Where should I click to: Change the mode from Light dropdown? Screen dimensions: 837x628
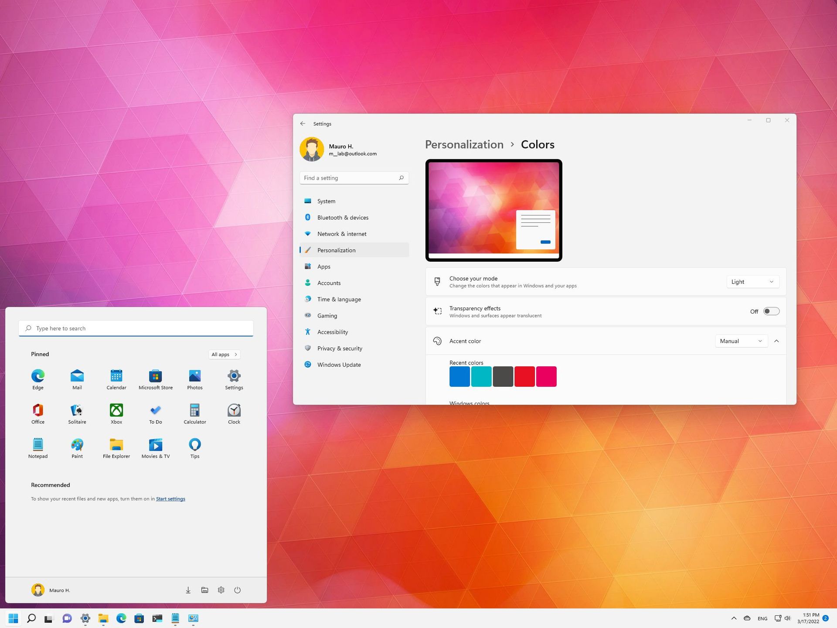pyautogui.click(x=753, y=281)
